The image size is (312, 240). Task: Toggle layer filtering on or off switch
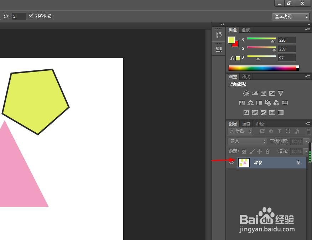pyautogui.click(x=308, y=131)
